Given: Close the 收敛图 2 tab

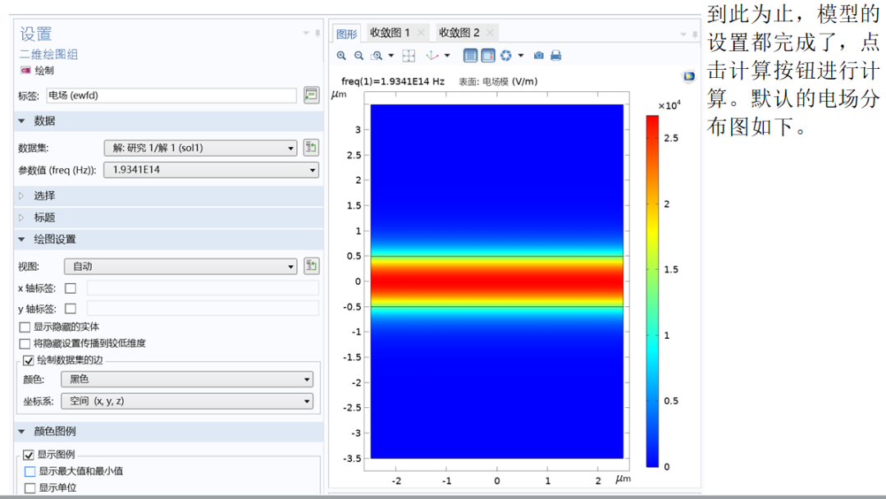Looking at the screenshot, I should (491, 33).
